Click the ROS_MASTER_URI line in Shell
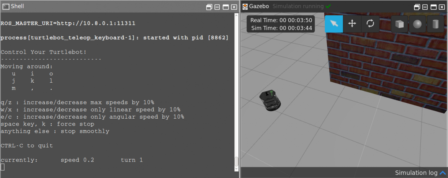This screenshot has height=178, width=448. point(68,23)
